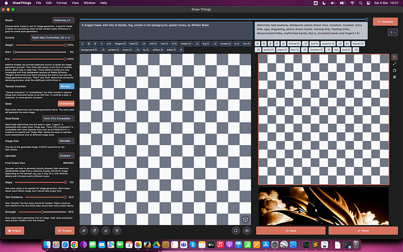Remove the 'anatomy' token from negative prompt
This screenshot has width=403, height=252.
[333, 44]
